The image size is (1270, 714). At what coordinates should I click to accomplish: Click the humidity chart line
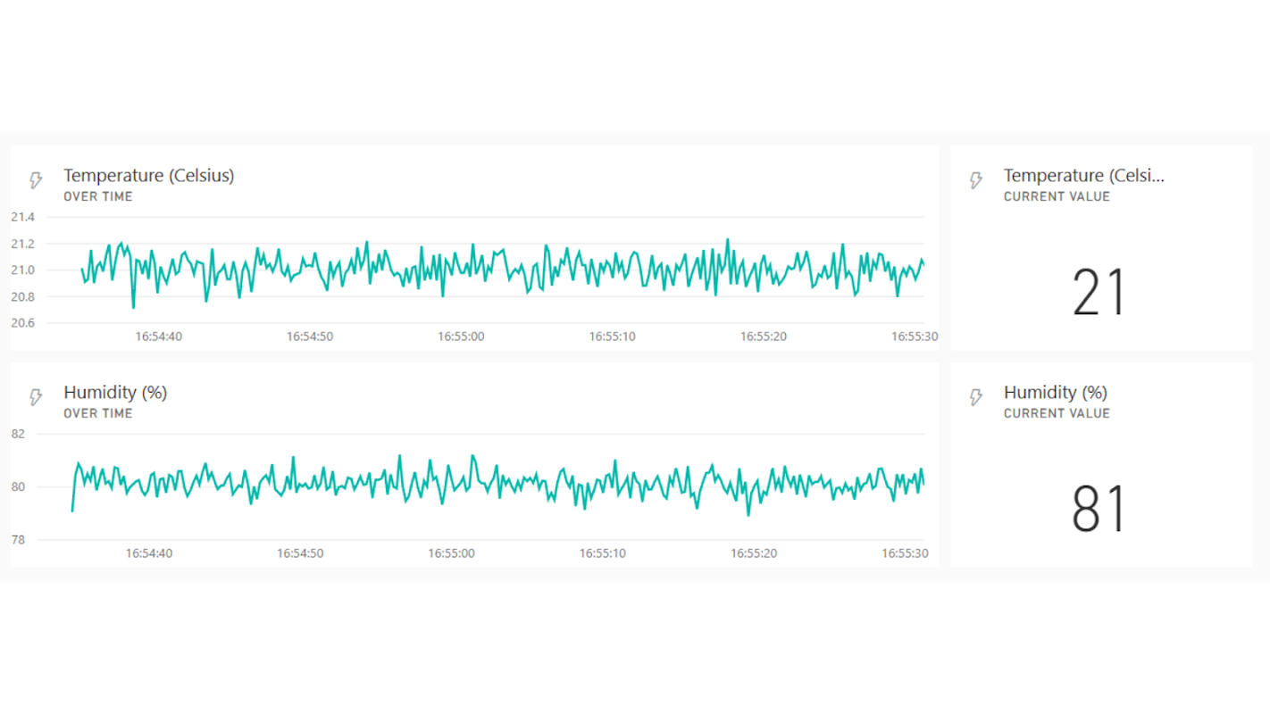500,486
